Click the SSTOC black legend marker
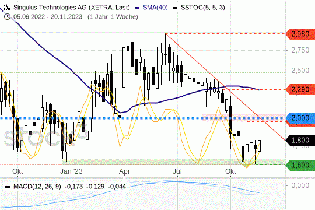The height and width of the screenshot is (210, 315). point(175,8)
